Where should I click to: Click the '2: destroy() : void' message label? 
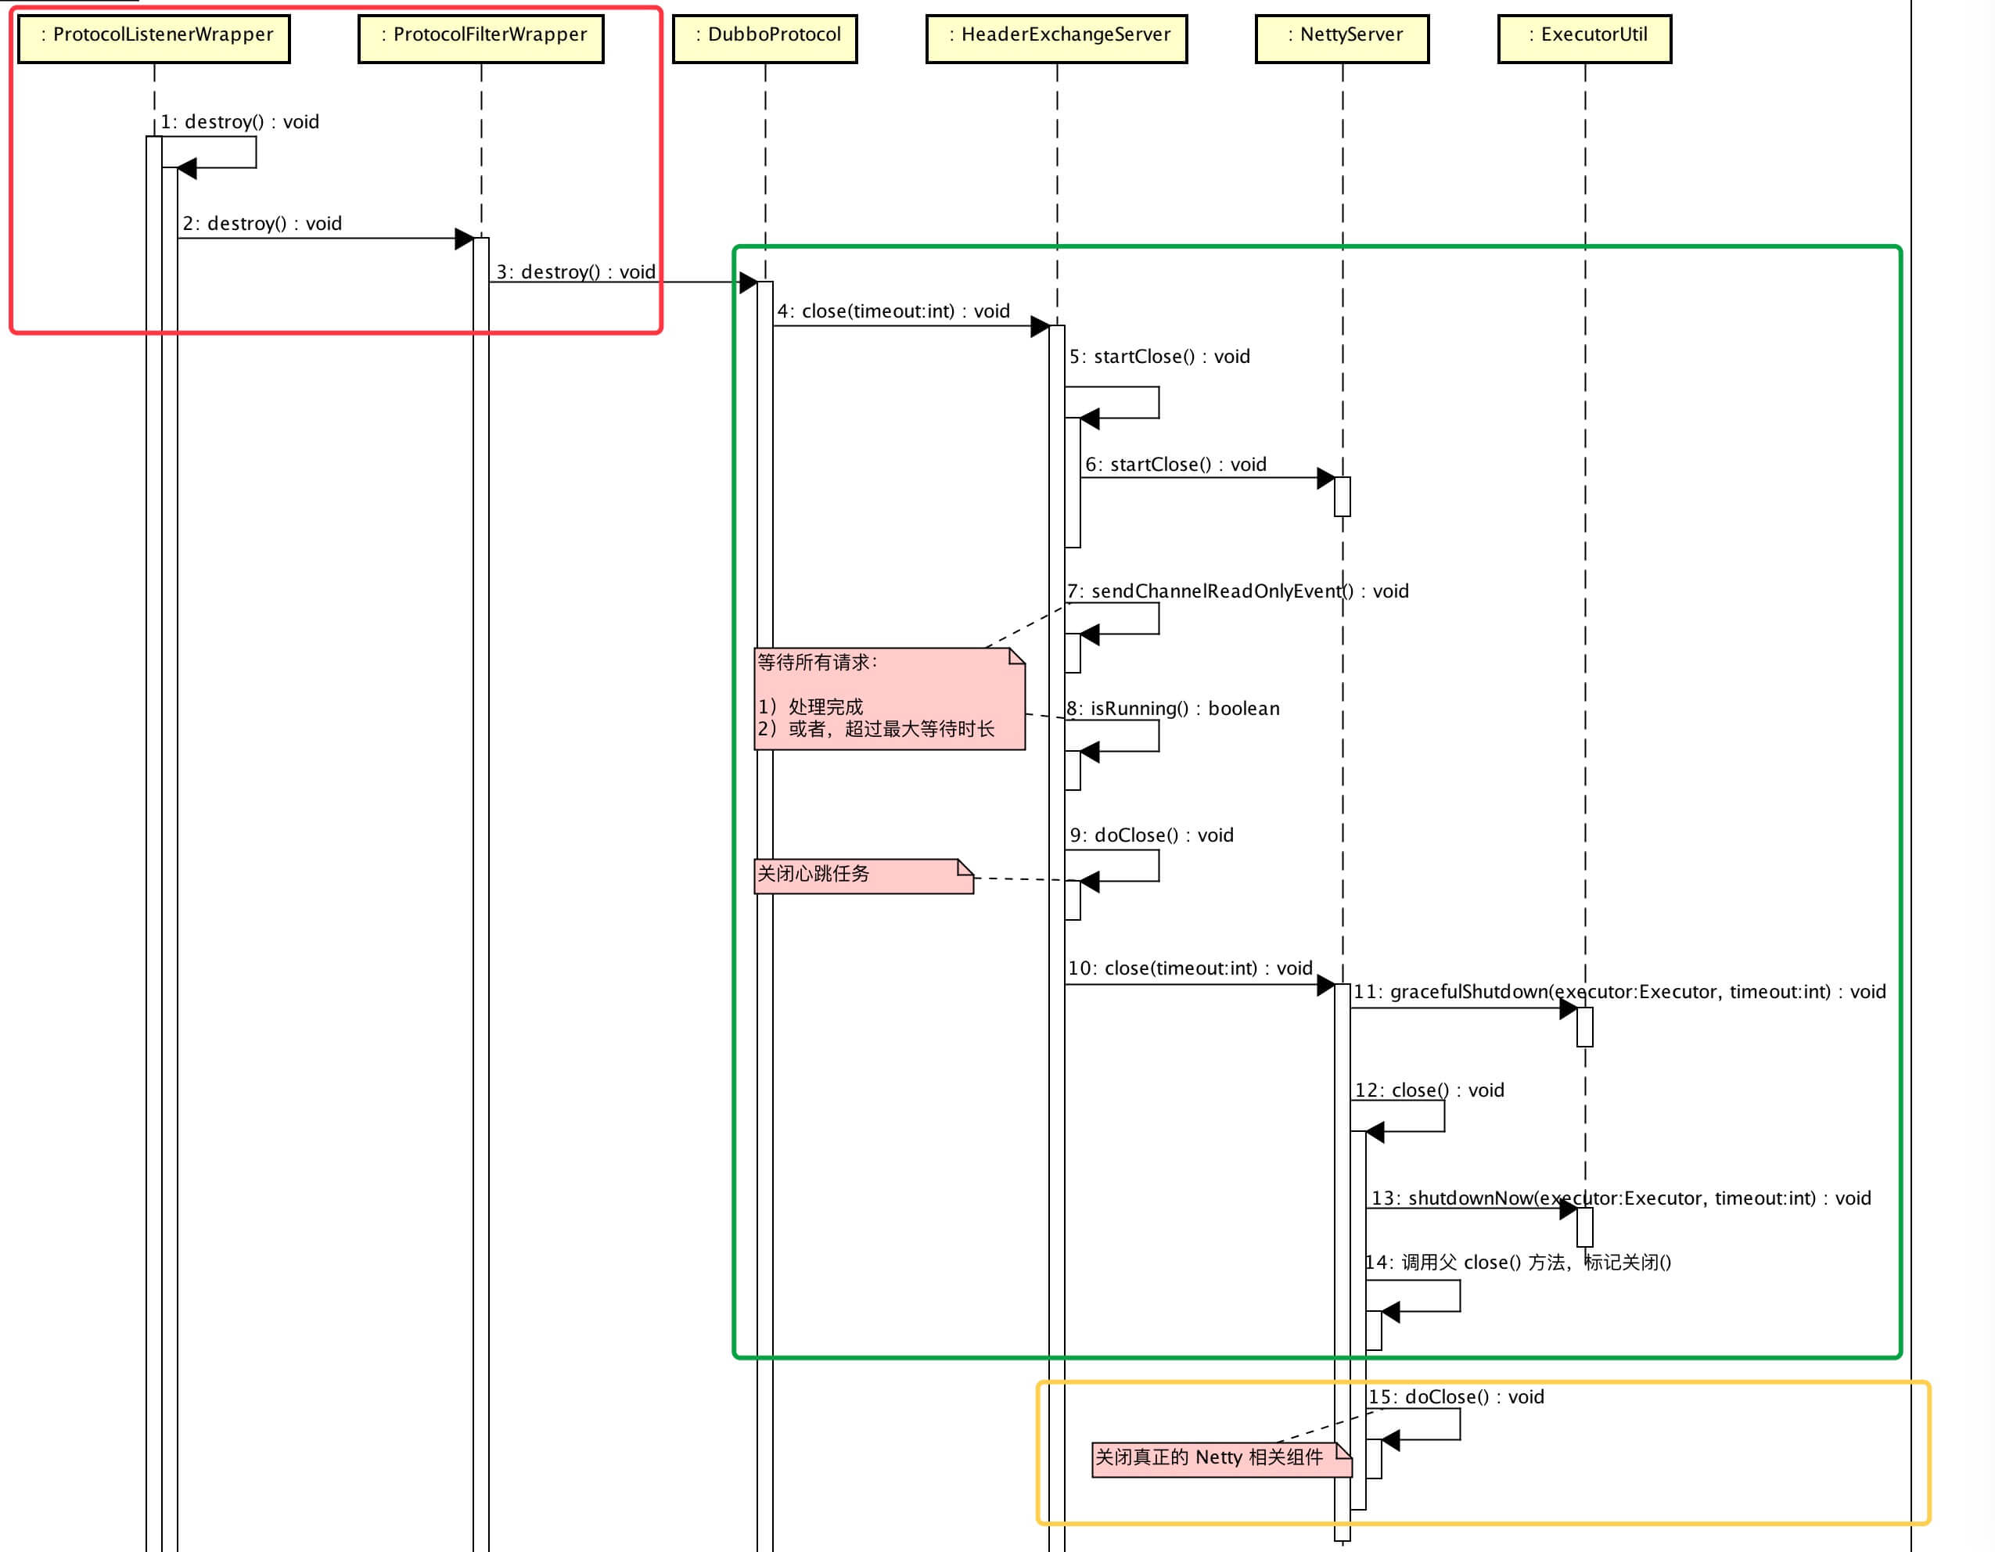(x=261, y=223)
